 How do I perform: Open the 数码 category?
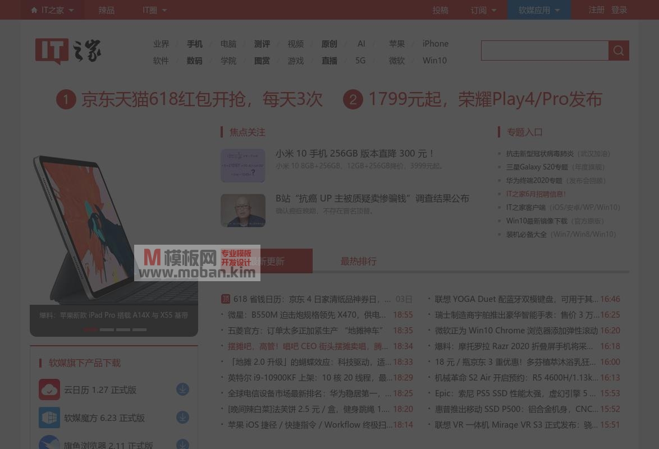tap(195, 61)
